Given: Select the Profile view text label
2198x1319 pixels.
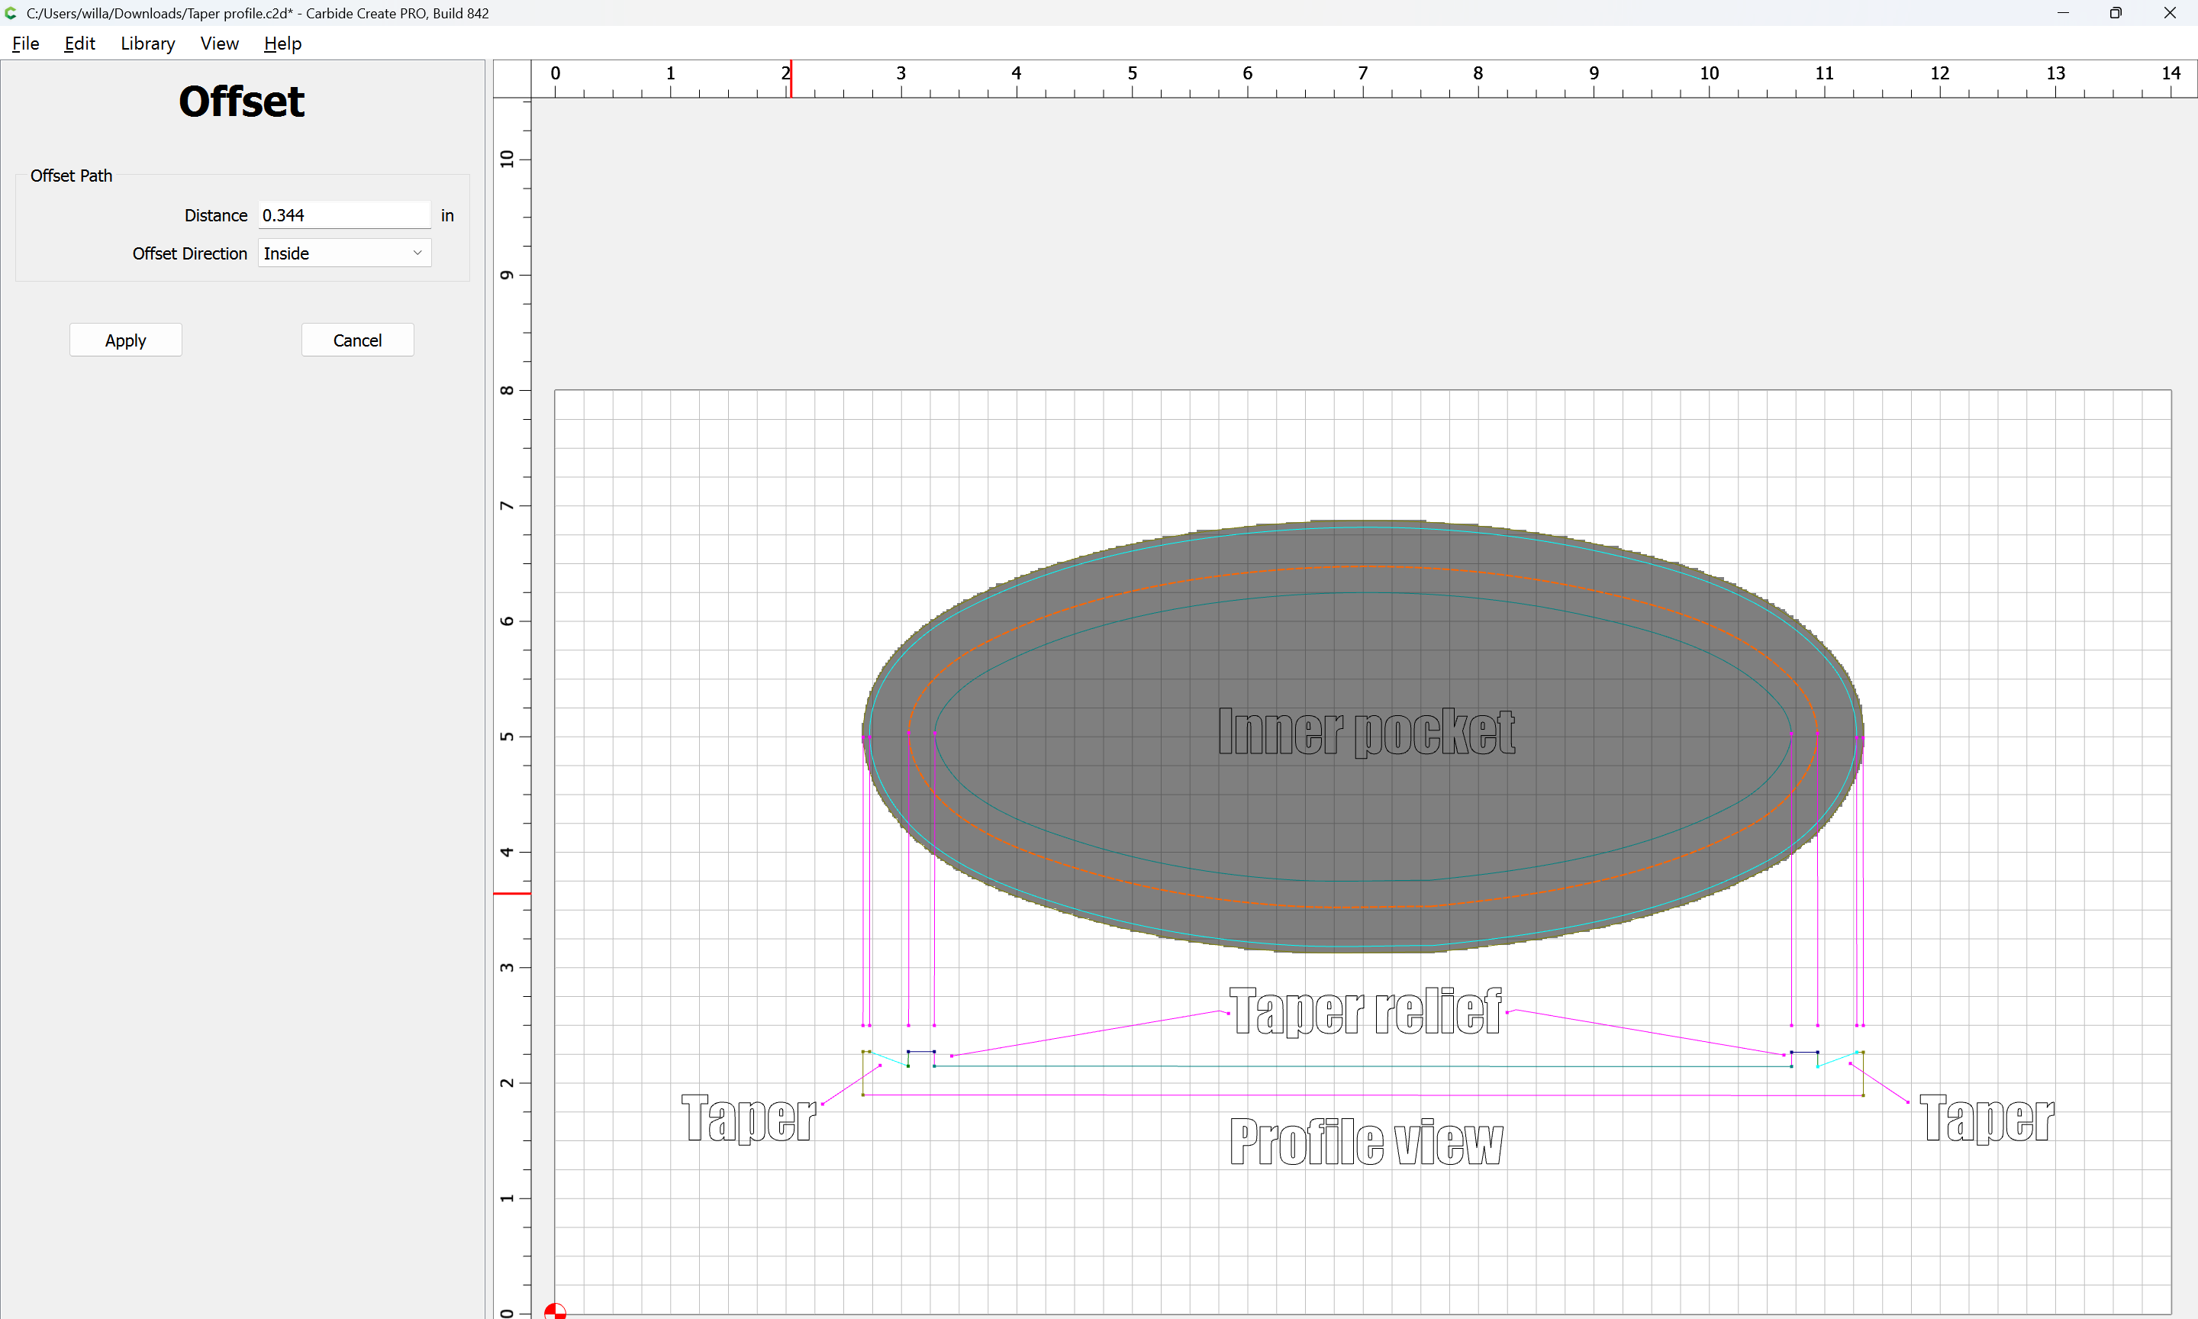Looking at the screenshot, I should tap(1365, 1142).
